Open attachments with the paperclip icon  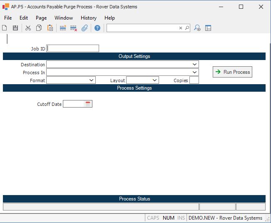[x=85, y=28]
